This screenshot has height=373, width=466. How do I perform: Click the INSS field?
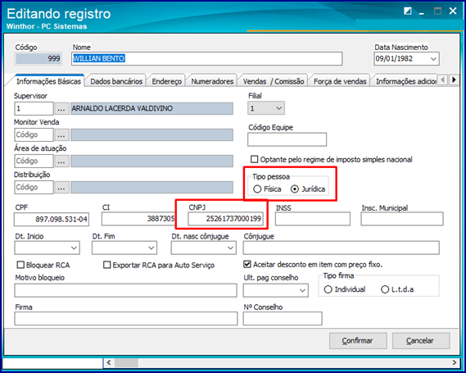coord(313,219)
